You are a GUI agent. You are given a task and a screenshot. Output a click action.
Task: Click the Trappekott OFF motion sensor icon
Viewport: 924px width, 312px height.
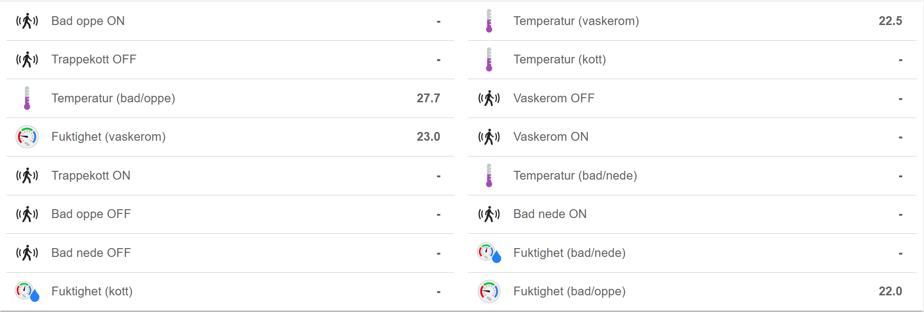pos(27,60)
